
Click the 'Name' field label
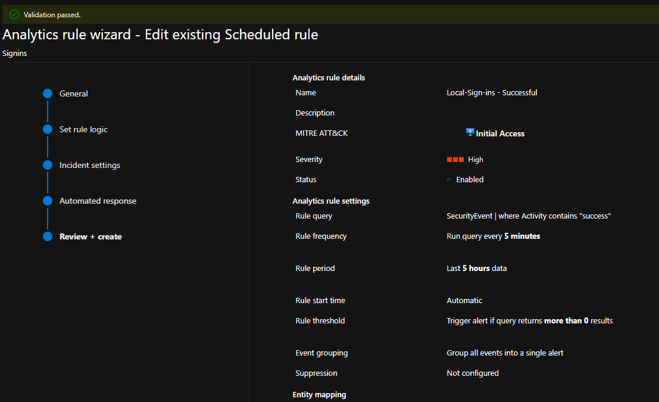[305, 92]
